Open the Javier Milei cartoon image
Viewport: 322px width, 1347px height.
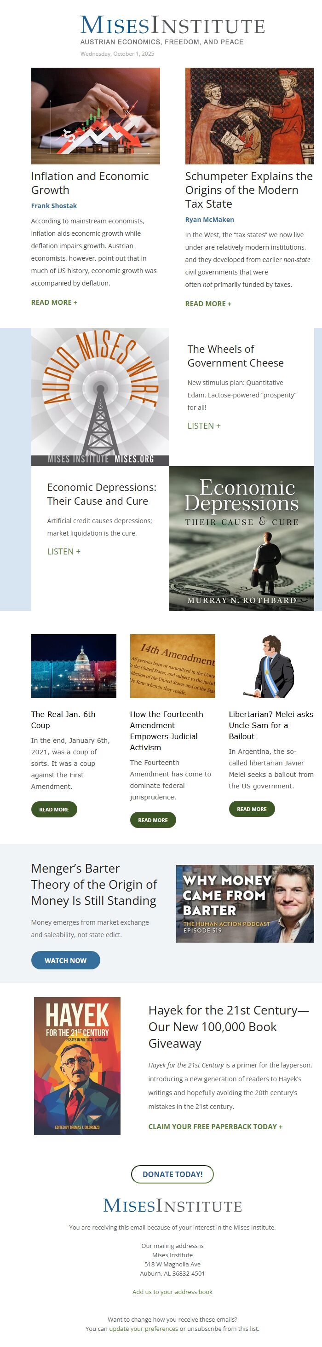[271, 665]
